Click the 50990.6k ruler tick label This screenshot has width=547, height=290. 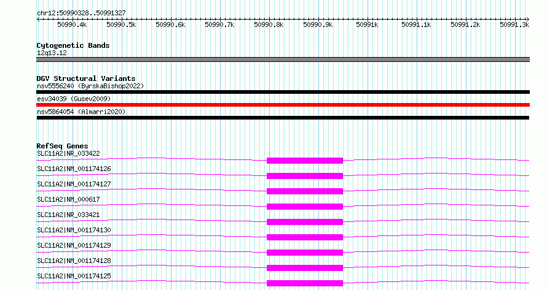pyautogui.click(x=170, y=25)
